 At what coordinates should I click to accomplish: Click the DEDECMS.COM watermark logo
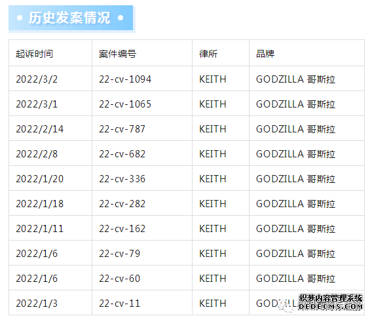(x=330, y=302)
